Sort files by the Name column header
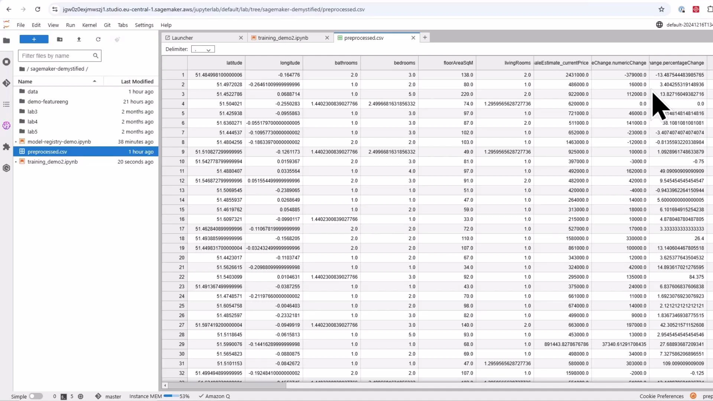The height and width of the screenshot is (401, 713). [25, 81]
